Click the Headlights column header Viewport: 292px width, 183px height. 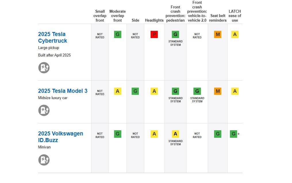[x=154, y=20]
